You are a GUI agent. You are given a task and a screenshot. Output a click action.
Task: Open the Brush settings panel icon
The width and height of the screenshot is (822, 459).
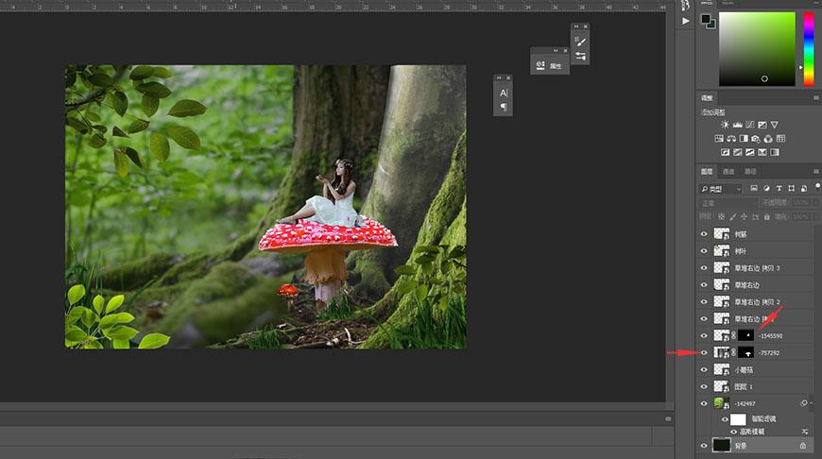click(x=580, y=42)
